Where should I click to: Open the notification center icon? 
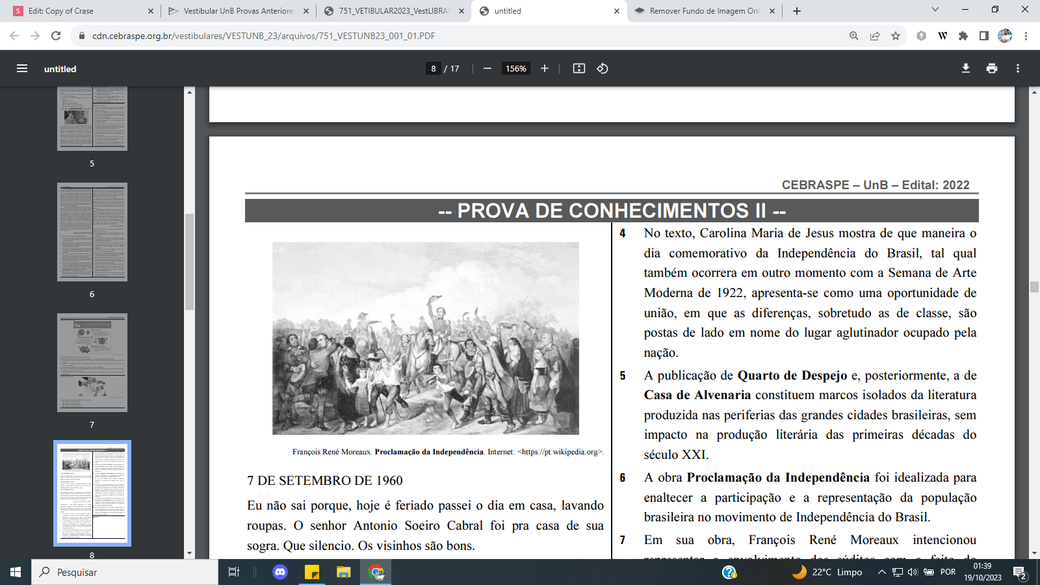[x=1020, y=573]
